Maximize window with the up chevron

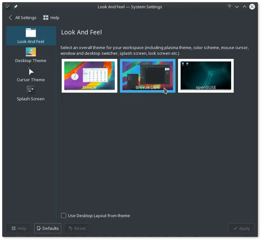tap(245, 7)
